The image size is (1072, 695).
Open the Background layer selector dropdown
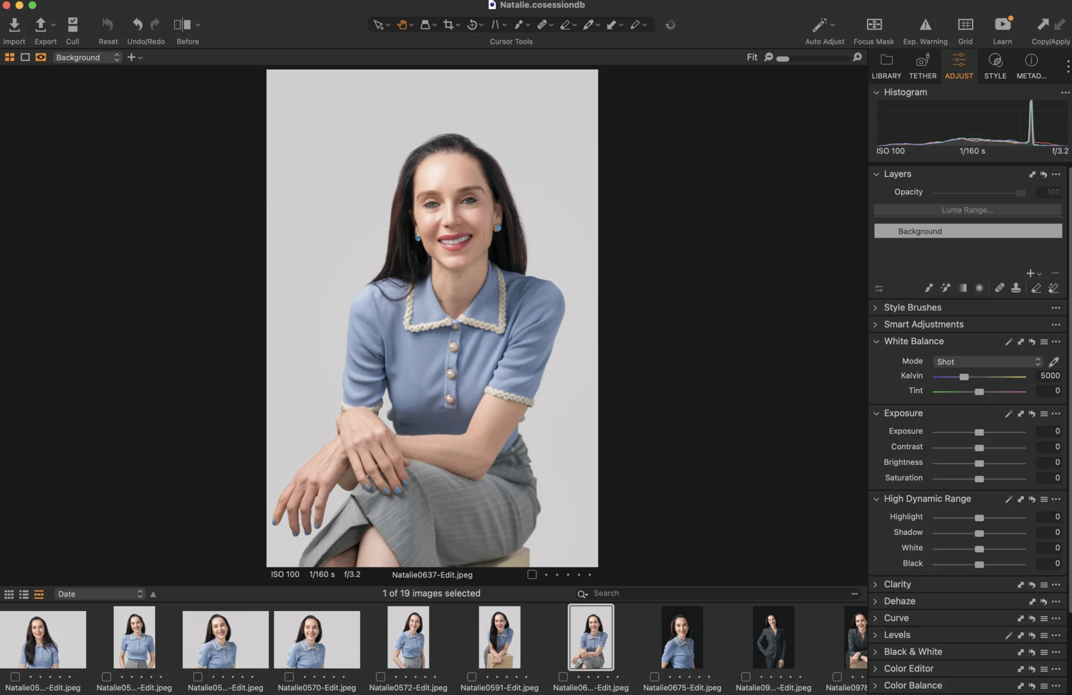88,58
